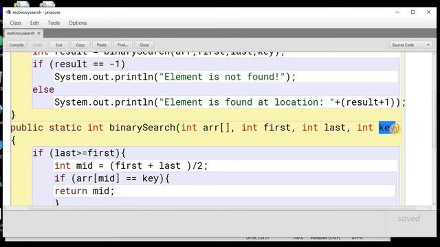Click the horizontal scrollbar under the code
Viewport: 440px width, 247px height.
(x=221, y=208)
